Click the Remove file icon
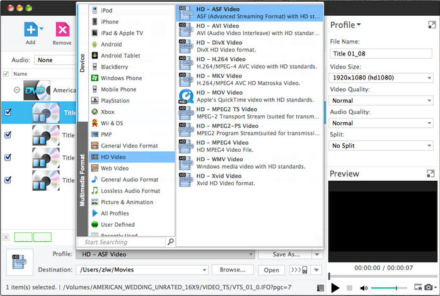 pos(62,30)
